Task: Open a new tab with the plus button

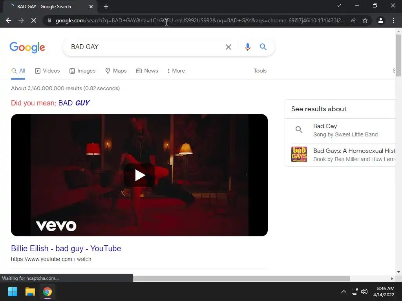Action: pos(106,7)
